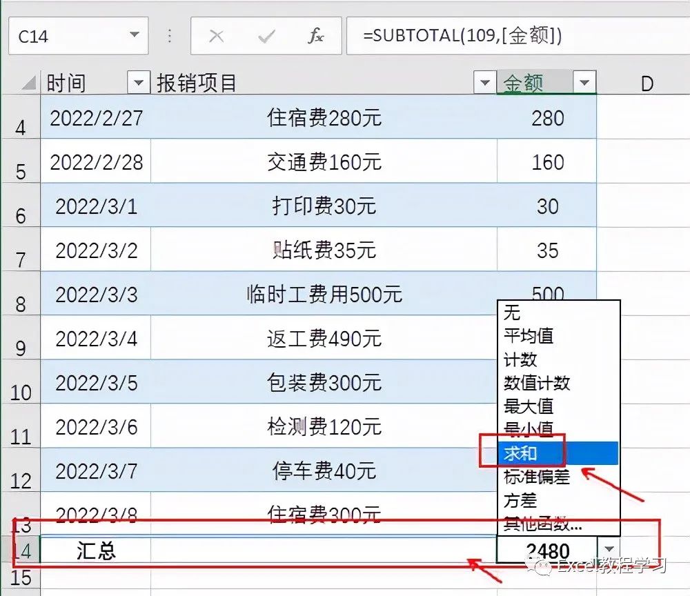
Task: Select 求和 in the total function list
Action: (559, 453)
